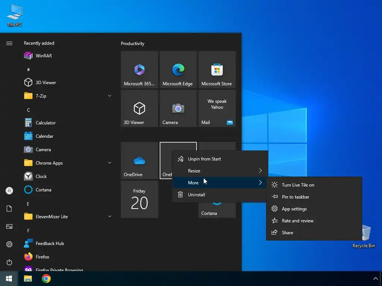Screen dimensions: 382x286
Task: Open the Cortana tile
Action: click(x=217, y=210)
